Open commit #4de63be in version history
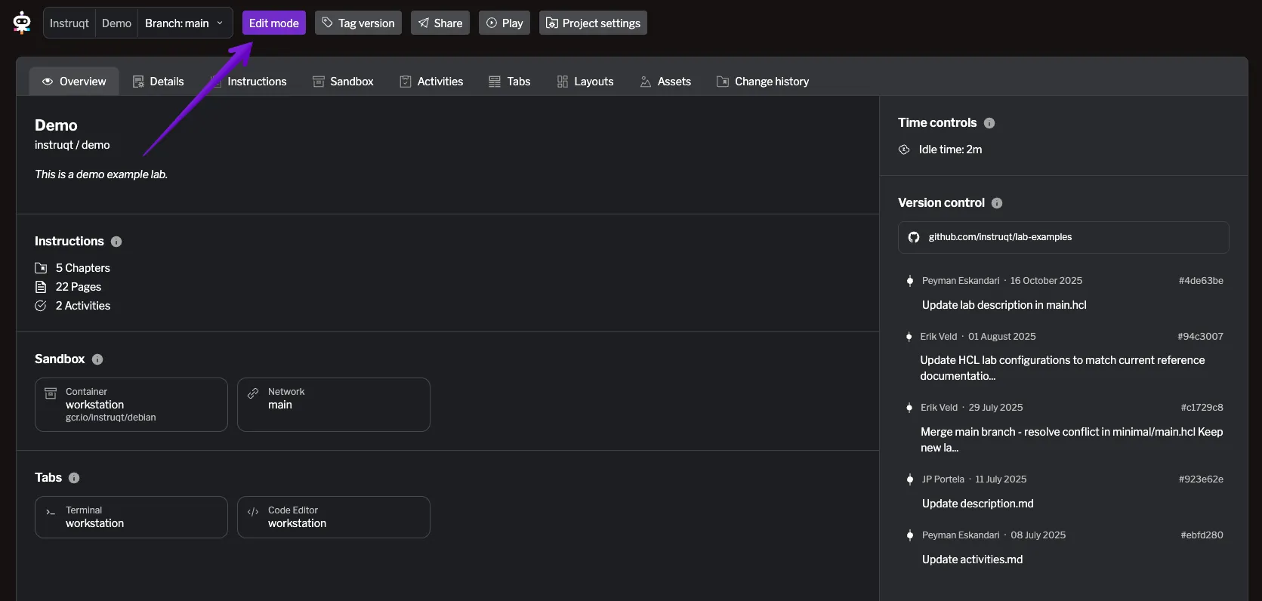The image size is (1262, 601). (1200, 281)
